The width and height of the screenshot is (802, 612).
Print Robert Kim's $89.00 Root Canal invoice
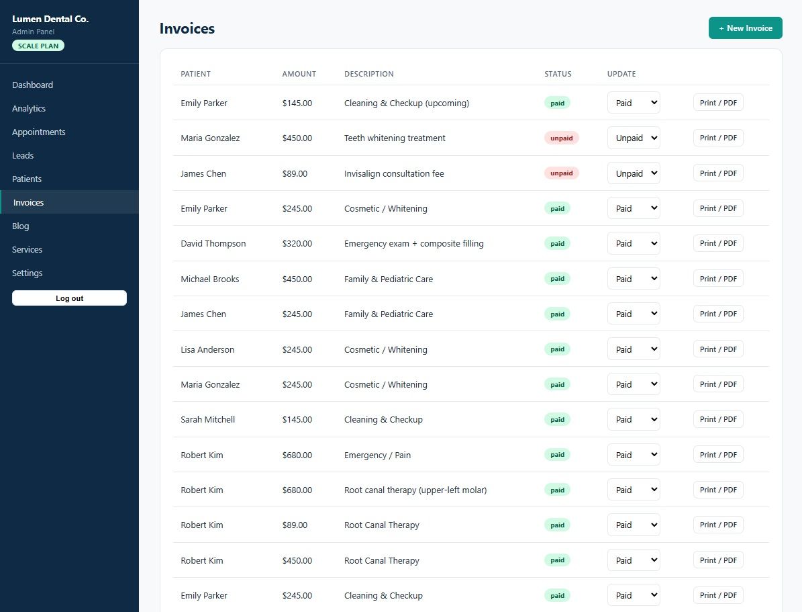point(718,525)
